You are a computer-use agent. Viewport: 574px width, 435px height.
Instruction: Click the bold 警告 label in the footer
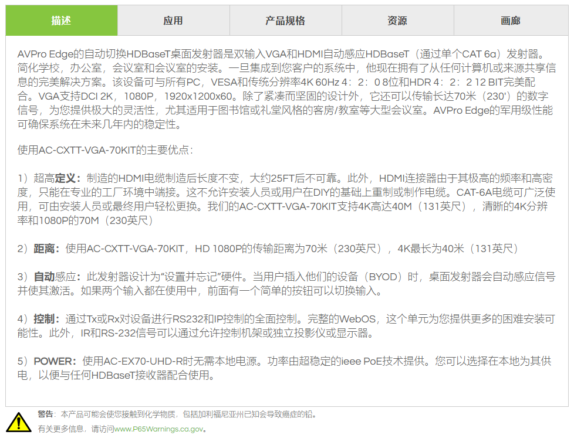(45, 414)
